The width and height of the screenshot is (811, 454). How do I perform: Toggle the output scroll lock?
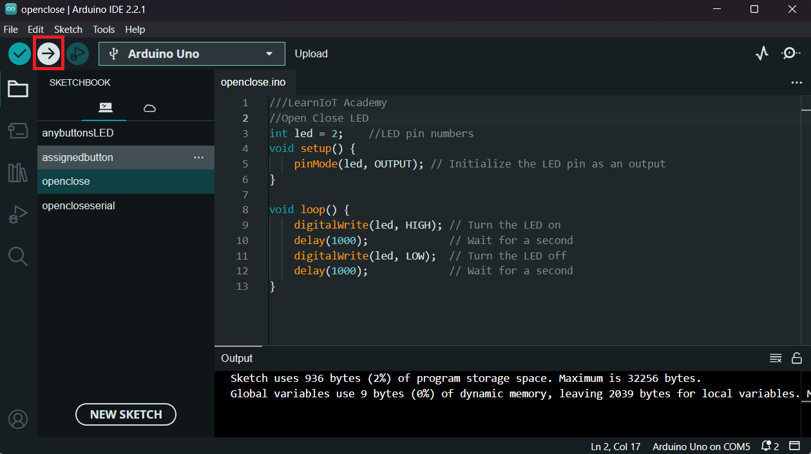pyautogui.click(x=797, y=358)
